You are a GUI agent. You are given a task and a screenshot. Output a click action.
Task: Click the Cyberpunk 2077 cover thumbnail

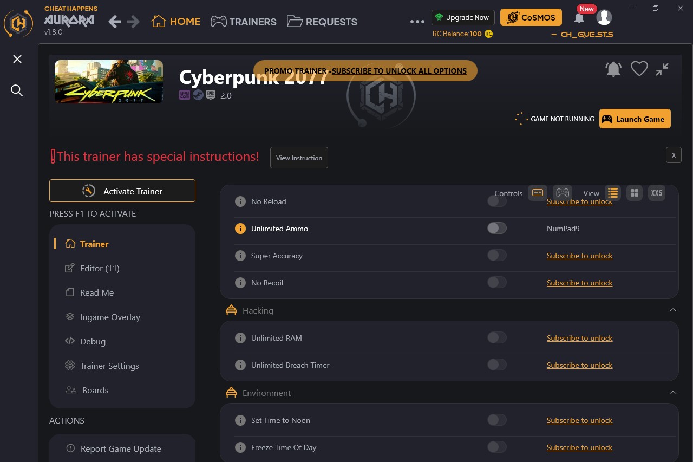click(109, 82)
